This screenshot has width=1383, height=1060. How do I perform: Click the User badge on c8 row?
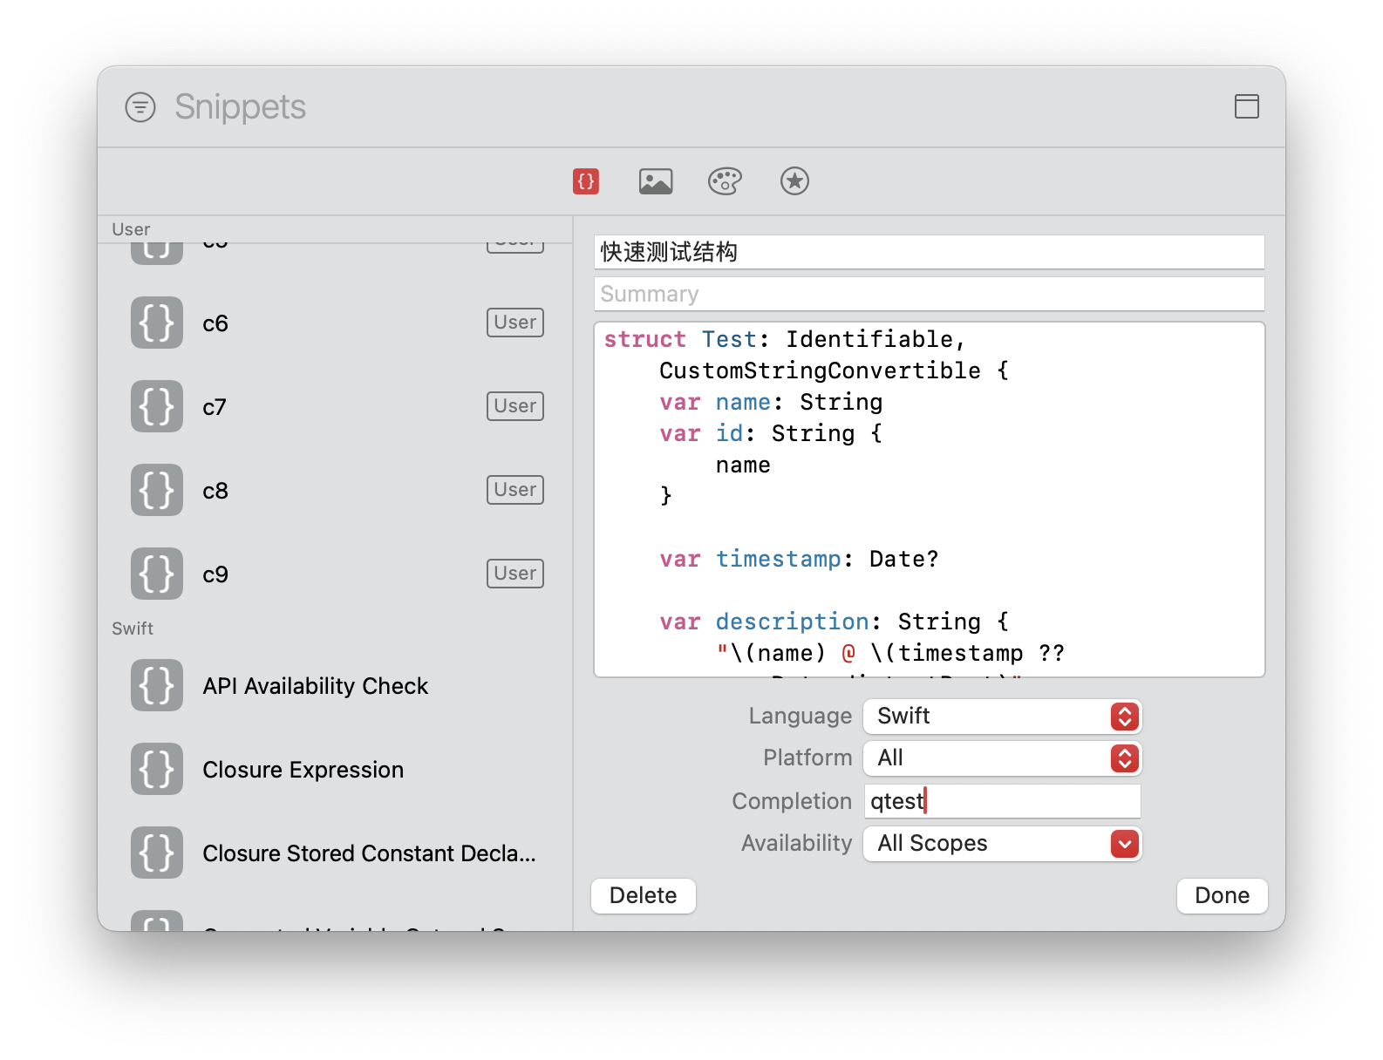point(515,490)
